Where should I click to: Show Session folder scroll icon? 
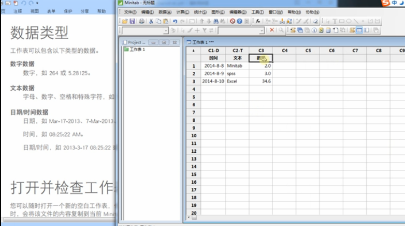click(293, 30)
